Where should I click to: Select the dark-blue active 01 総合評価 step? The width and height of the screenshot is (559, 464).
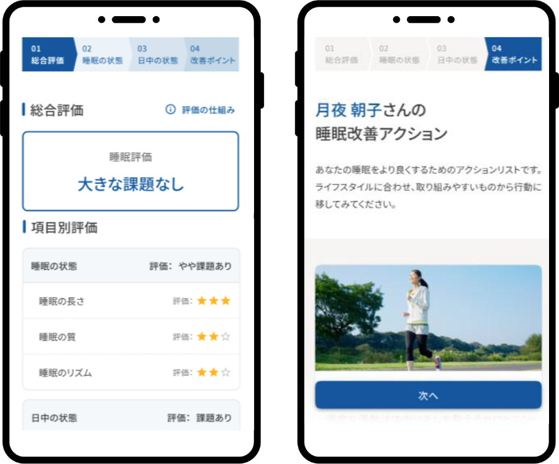(x=47, y=55)
